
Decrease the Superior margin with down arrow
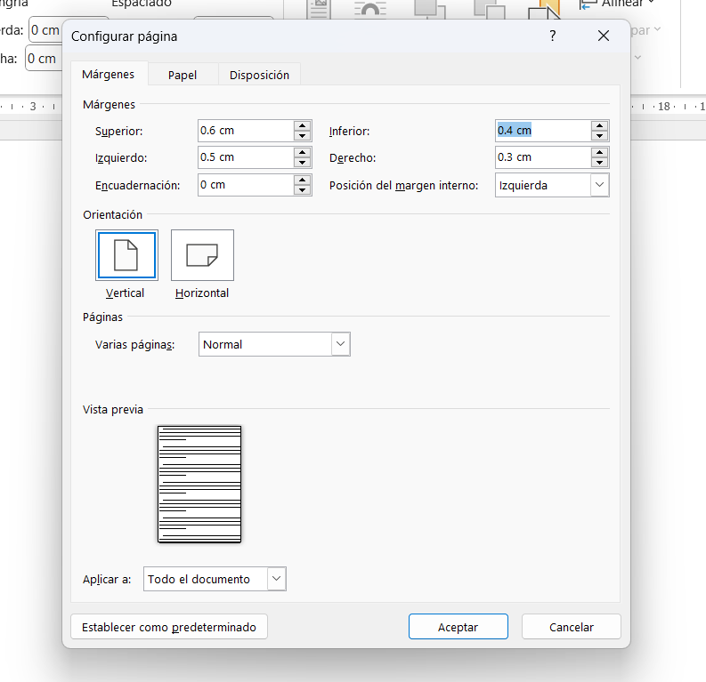[x=303, y=136]
